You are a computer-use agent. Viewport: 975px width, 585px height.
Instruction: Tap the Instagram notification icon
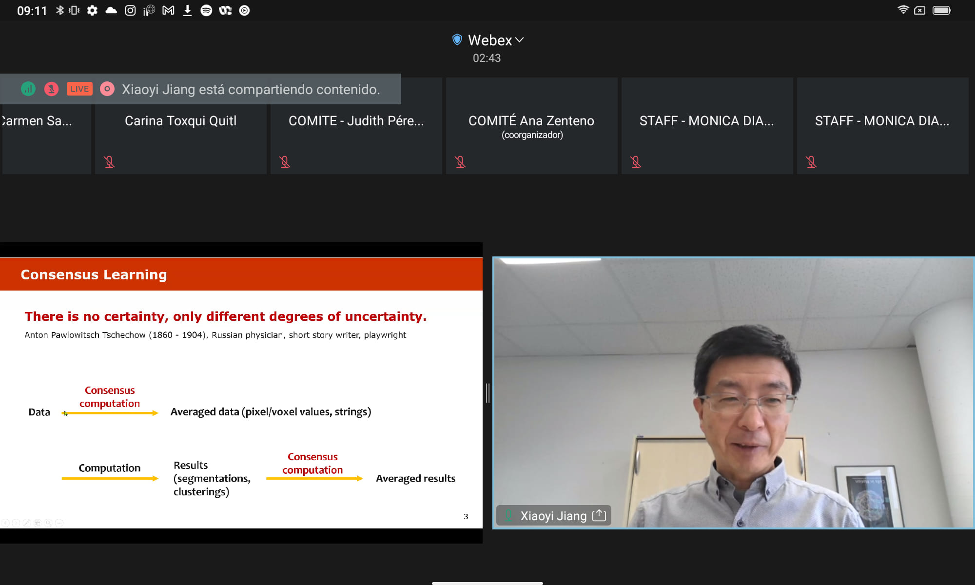pos(130,10)
